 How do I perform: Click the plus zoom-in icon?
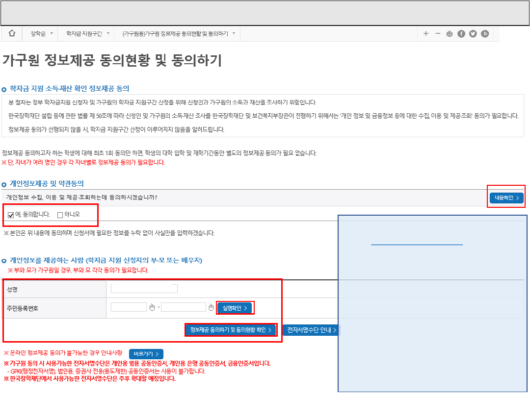(425, 34)
